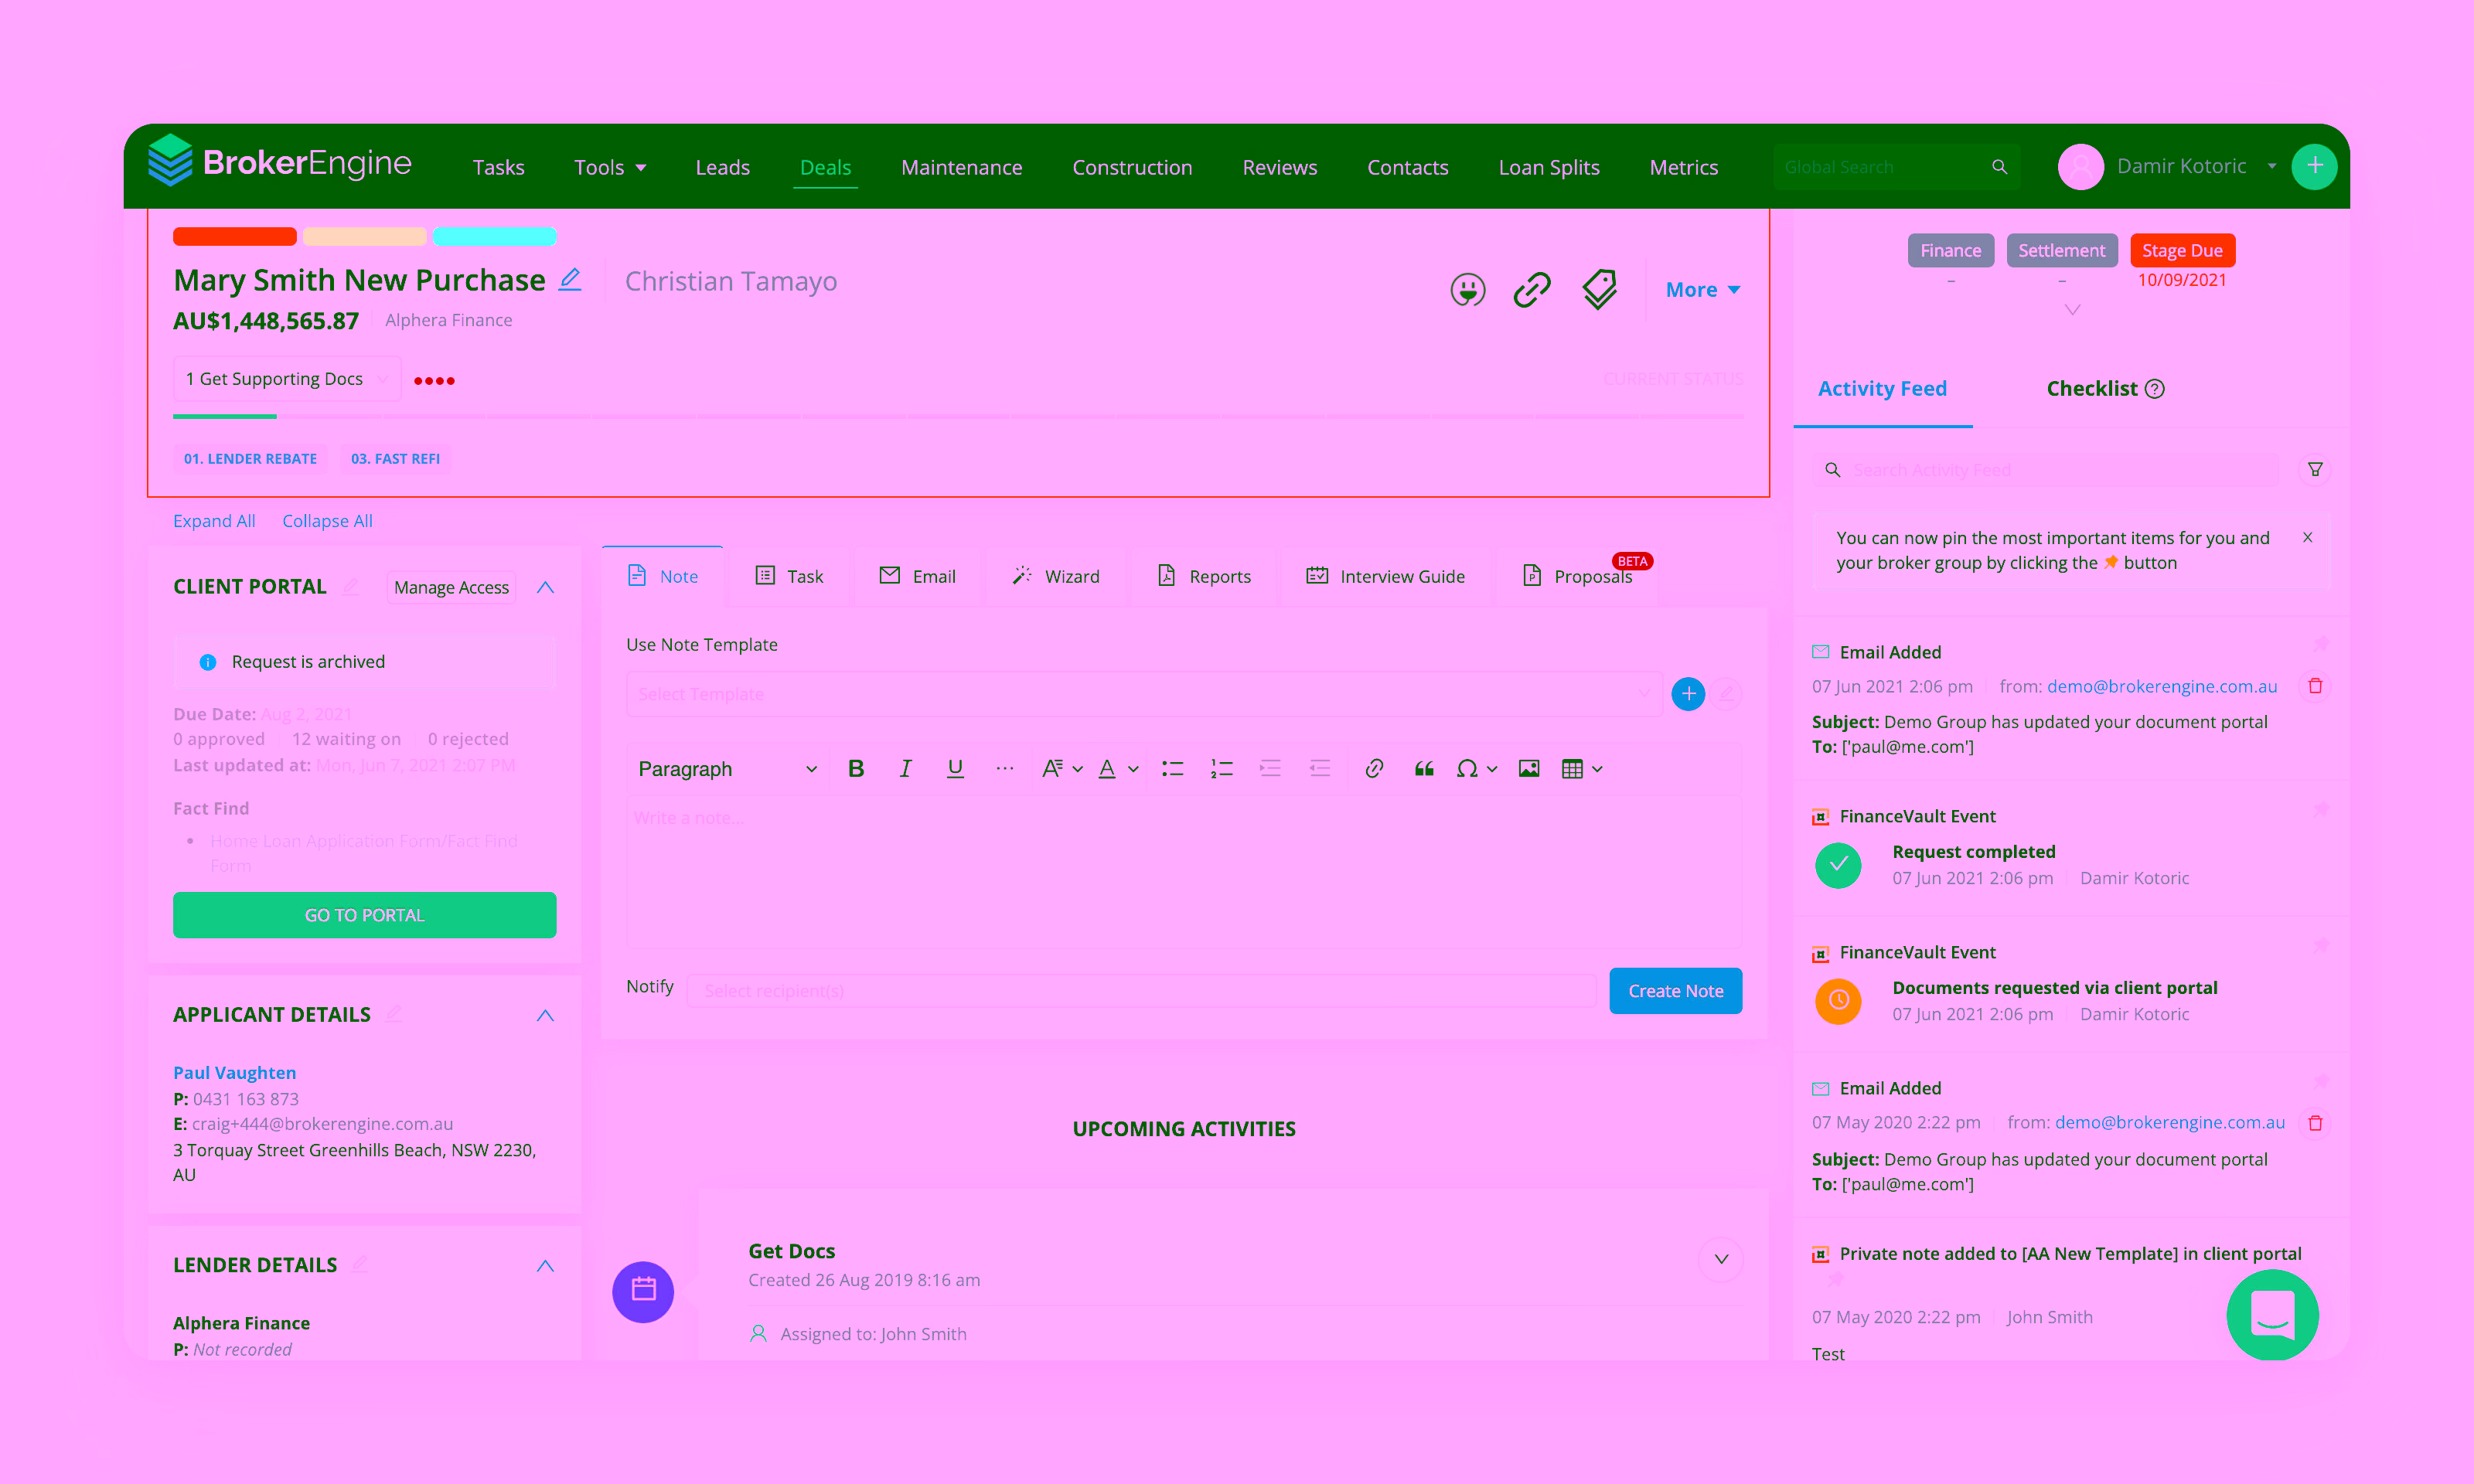The width and height of the screenshot is (2474, 1484).
Task: Pin the FinanceVault Request completed event
Action: coord(2322,810)
